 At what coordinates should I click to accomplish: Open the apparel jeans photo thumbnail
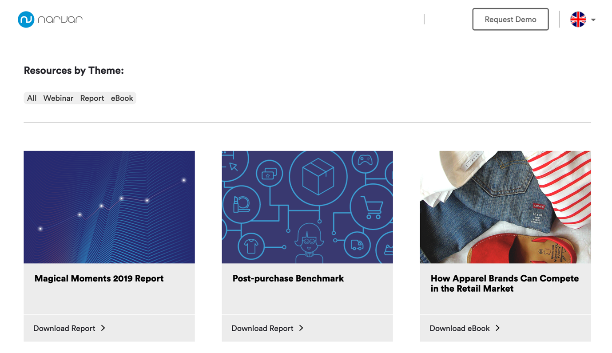(x=505, y=207)
